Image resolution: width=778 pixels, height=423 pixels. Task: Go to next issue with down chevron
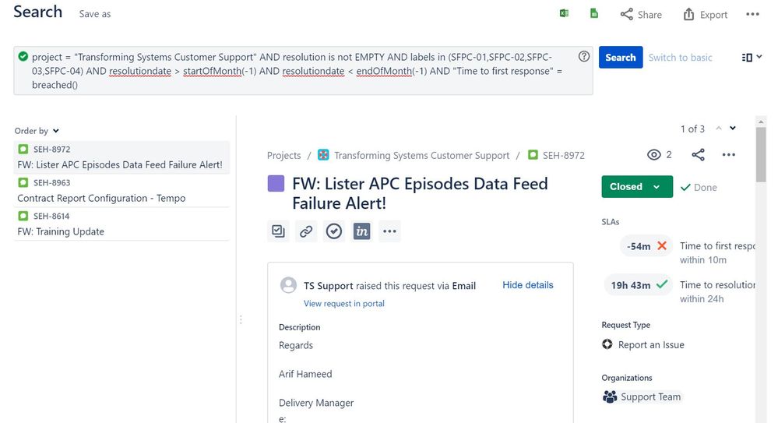(x=733, y=128)
